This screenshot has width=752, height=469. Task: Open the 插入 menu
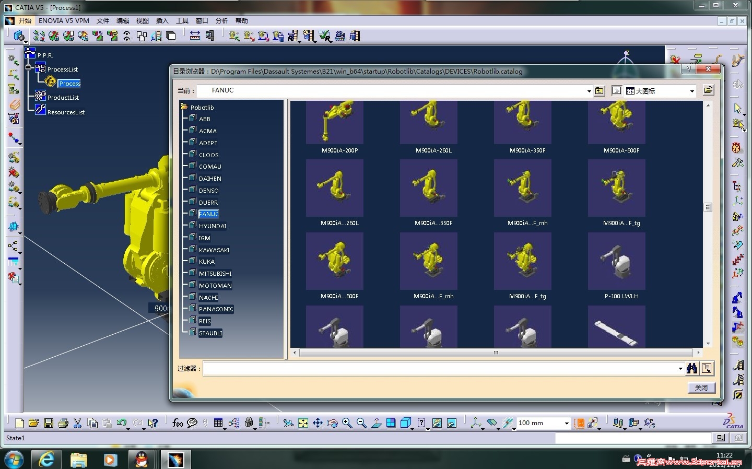[x=162, y=21]
